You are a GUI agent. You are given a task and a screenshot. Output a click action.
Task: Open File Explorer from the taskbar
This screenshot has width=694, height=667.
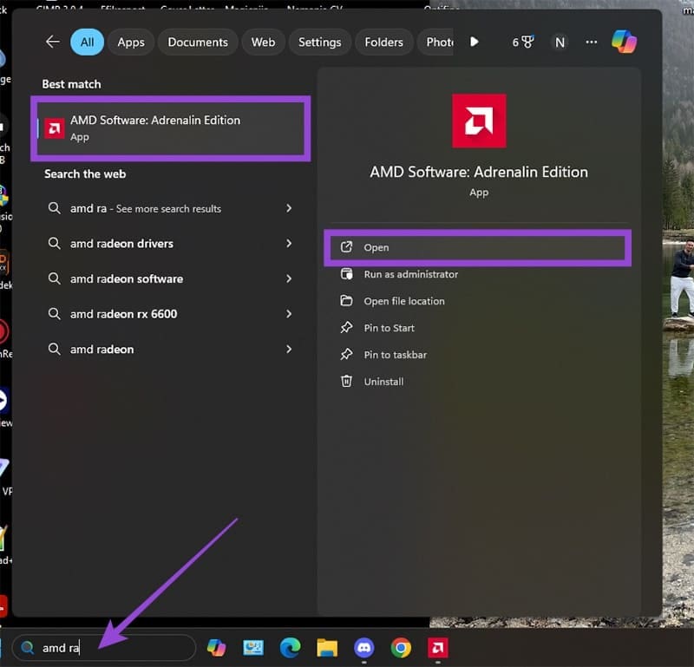(x=325, y=648)
